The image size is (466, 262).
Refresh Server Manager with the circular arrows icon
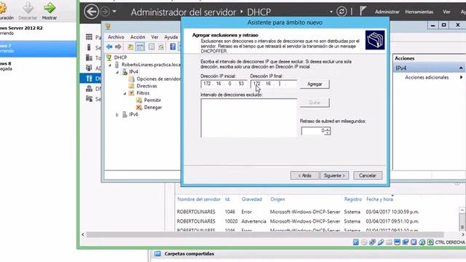(341, 12)
